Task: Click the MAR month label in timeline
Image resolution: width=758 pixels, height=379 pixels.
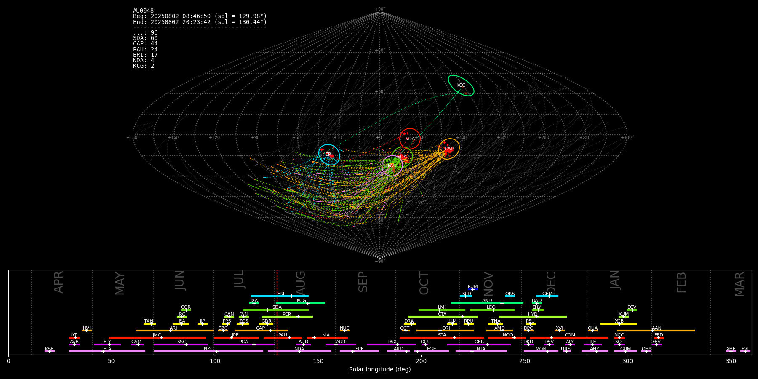Action: 739,284
